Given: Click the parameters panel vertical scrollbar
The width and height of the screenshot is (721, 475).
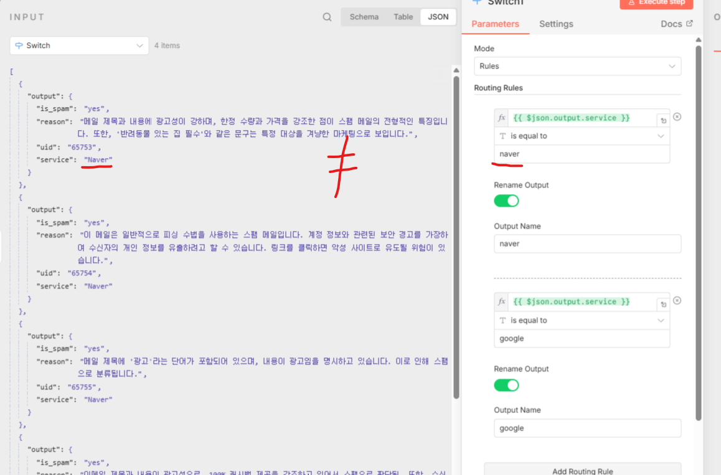Looking at the screenshot, I should pos(699,232).
